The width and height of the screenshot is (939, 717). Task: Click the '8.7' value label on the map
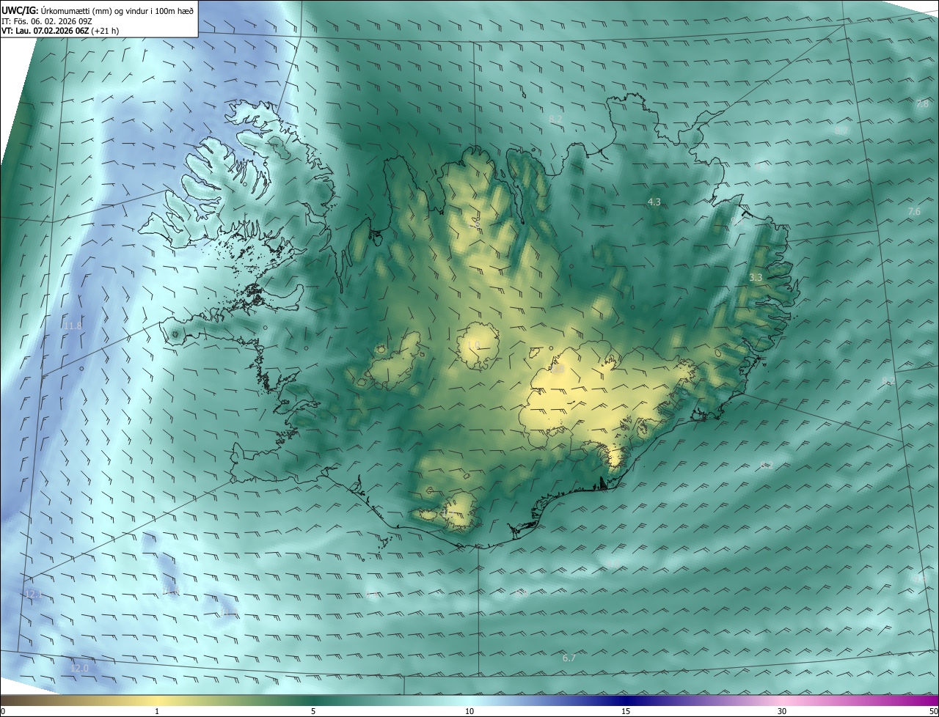tap(841, 130)
